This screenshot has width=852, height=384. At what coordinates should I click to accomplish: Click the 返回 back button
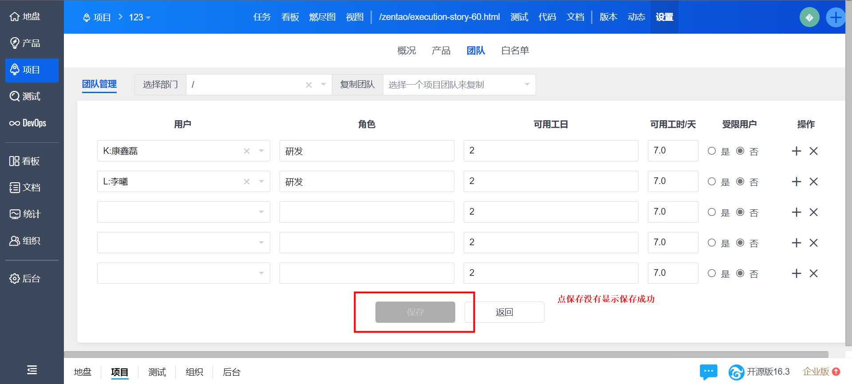pos(504,312)
